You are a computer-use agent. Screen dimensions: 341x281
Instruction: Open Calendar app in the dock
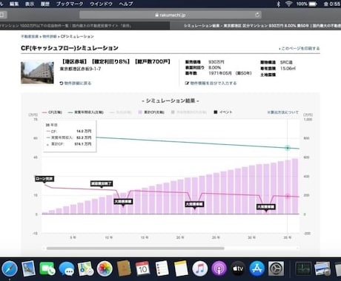[142, 268]
